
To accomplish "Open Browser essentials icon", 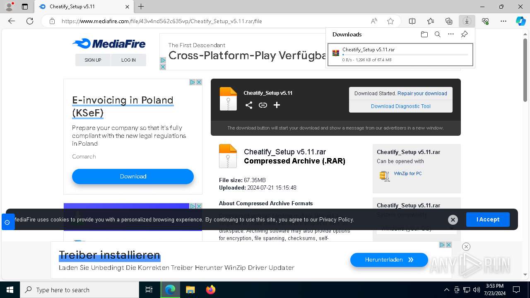I will click(x=485, y=21).
